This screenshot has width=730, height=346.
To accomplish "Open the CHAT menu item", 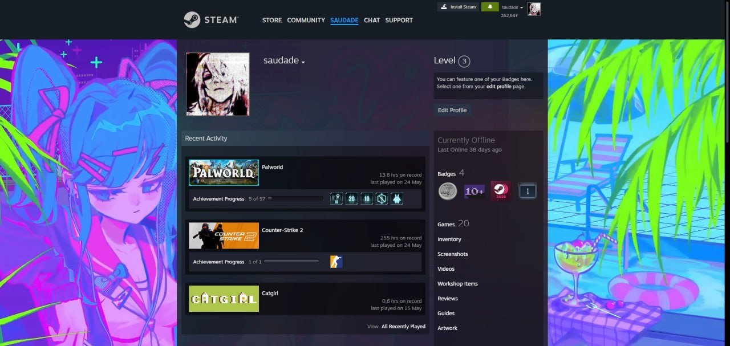I will [372, 20].
